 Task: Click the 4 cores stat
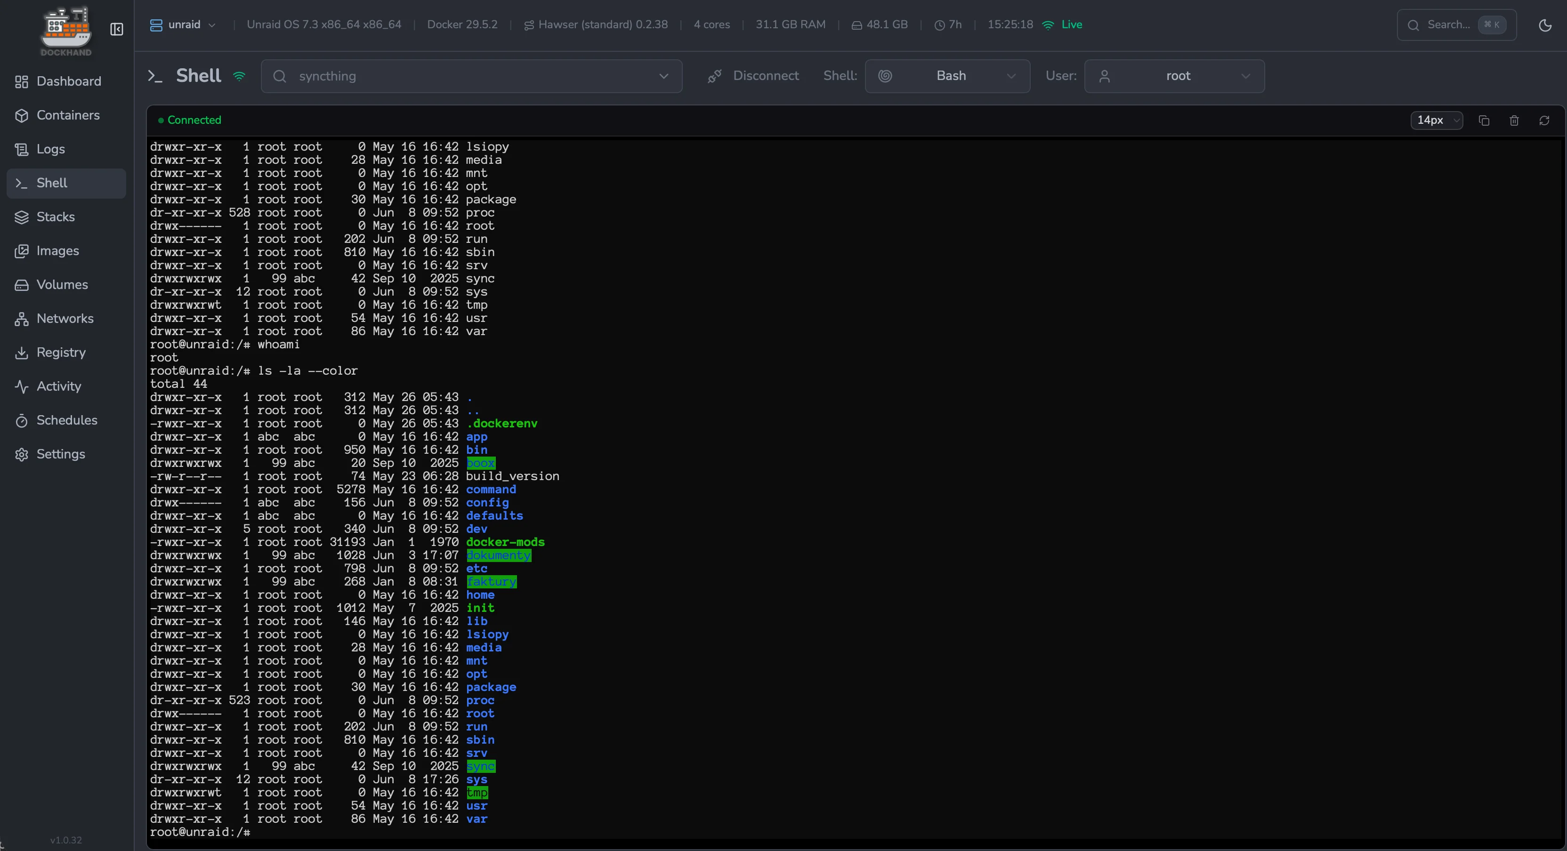[712, 25]
